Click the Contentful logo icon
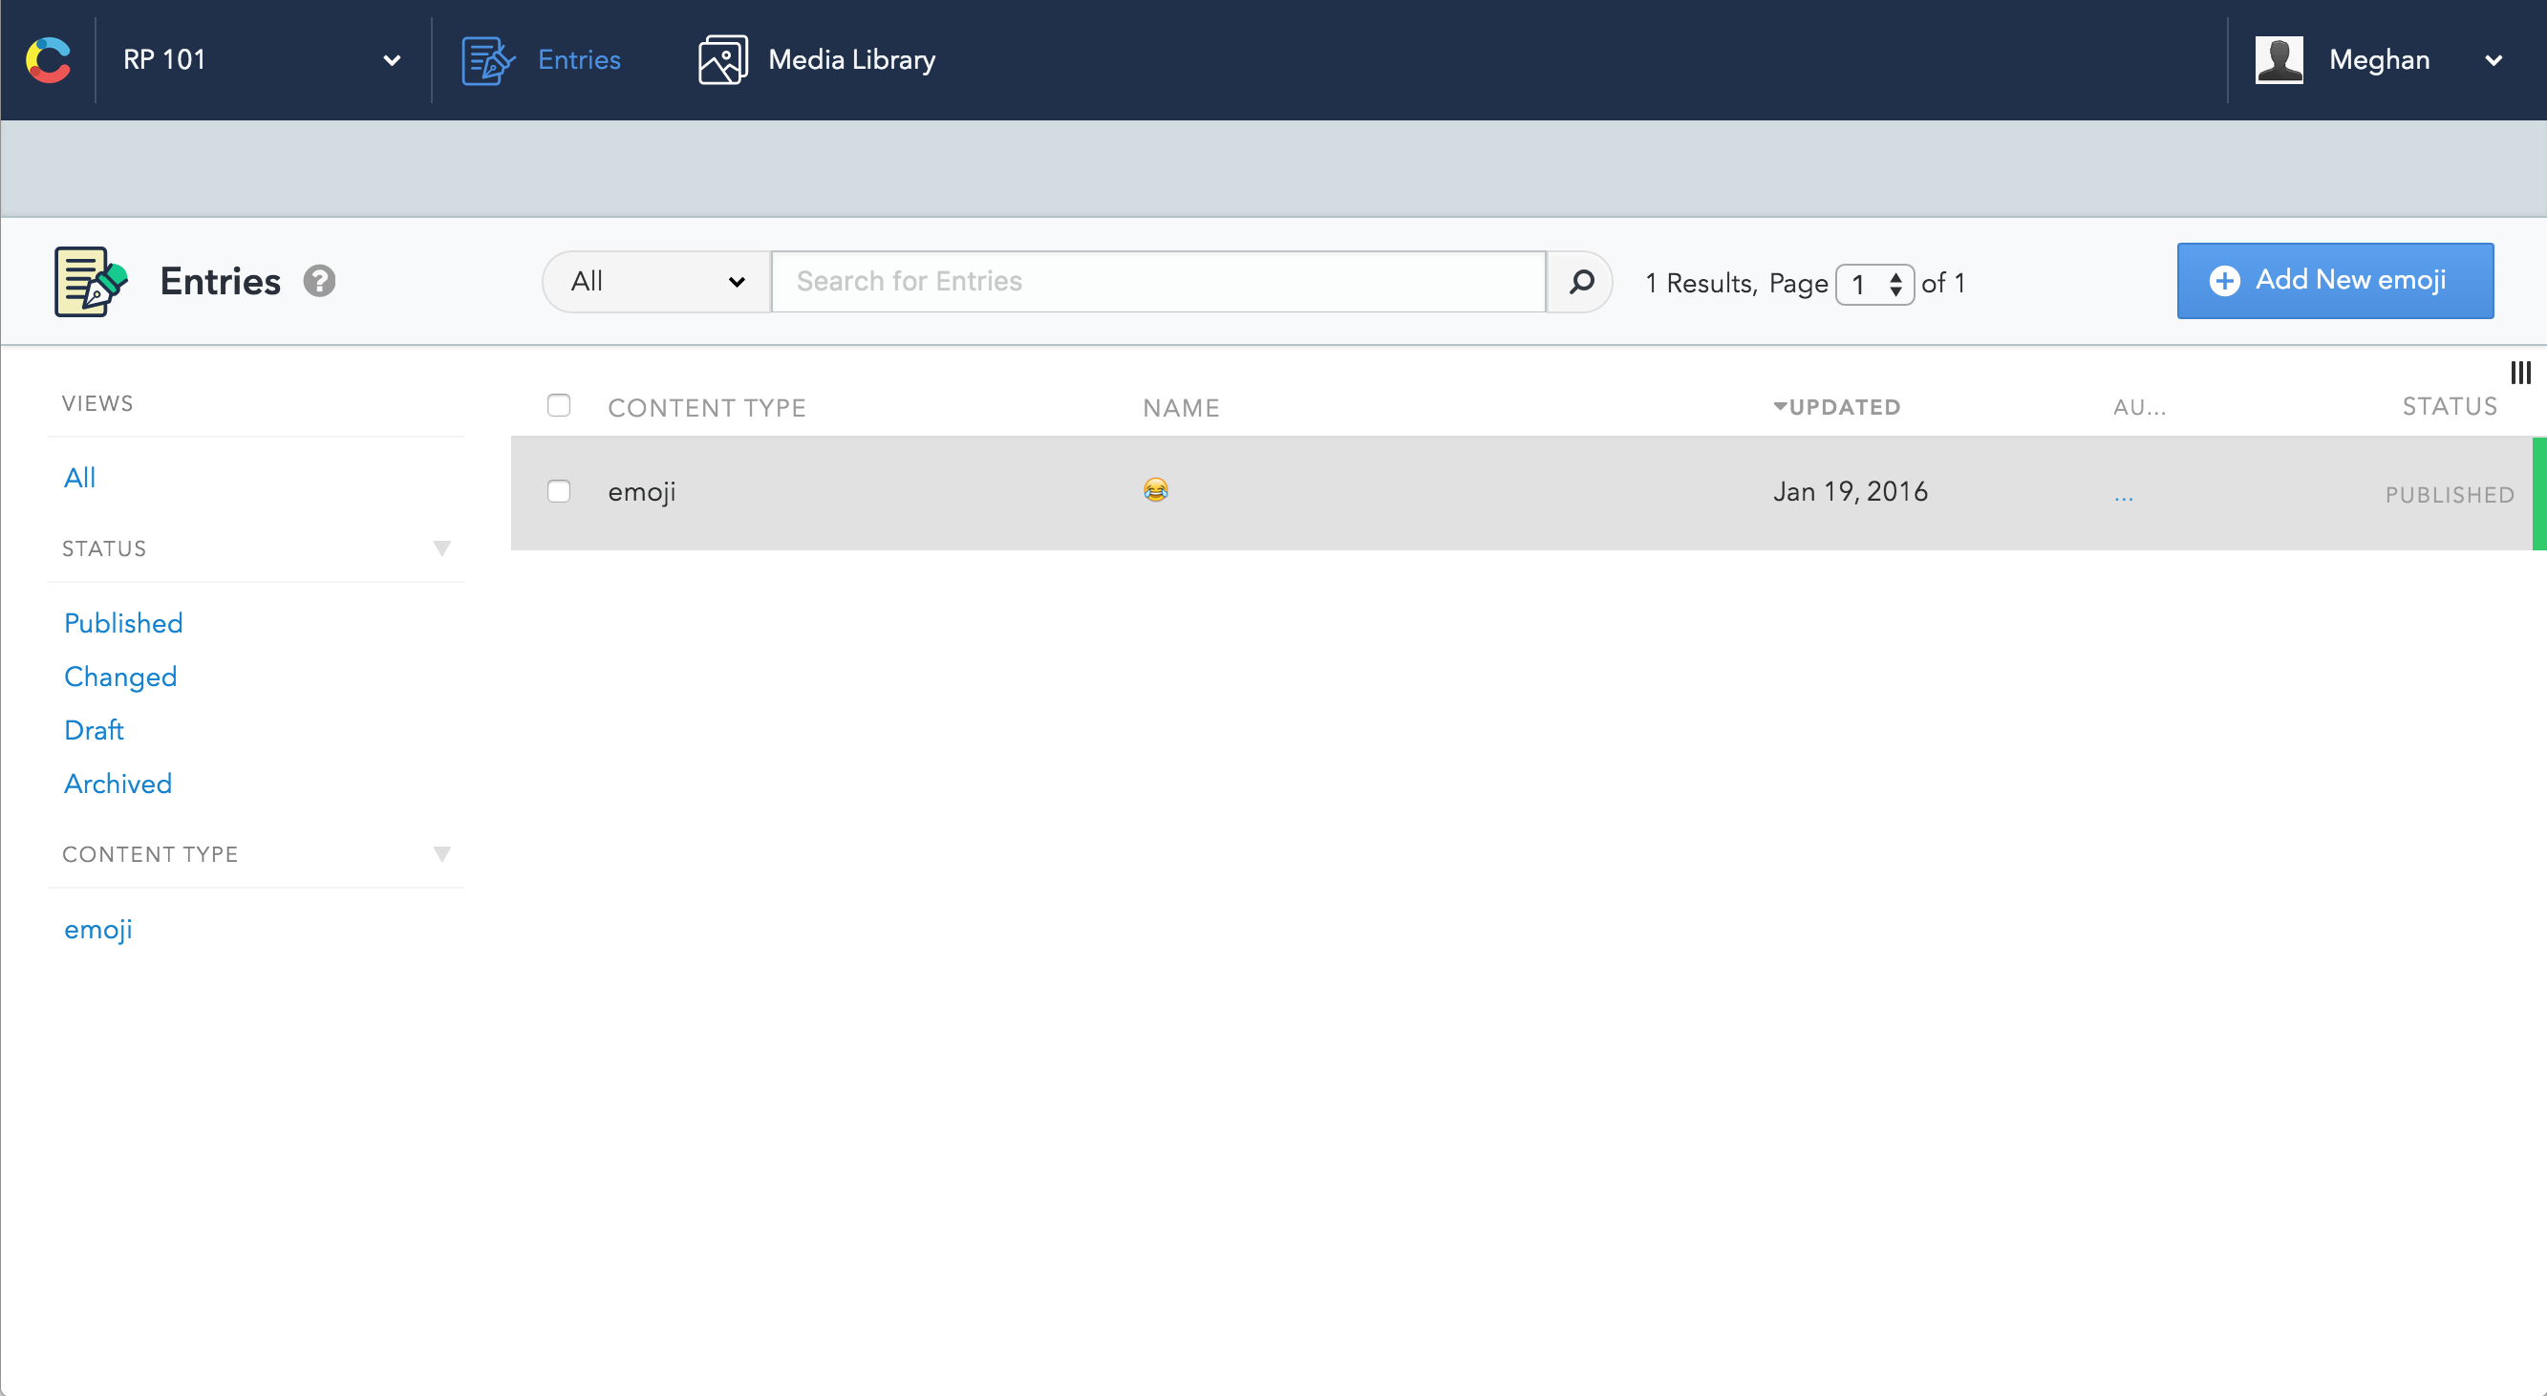This screenshot has height=1396, width=2547. (x=48, y=59)
